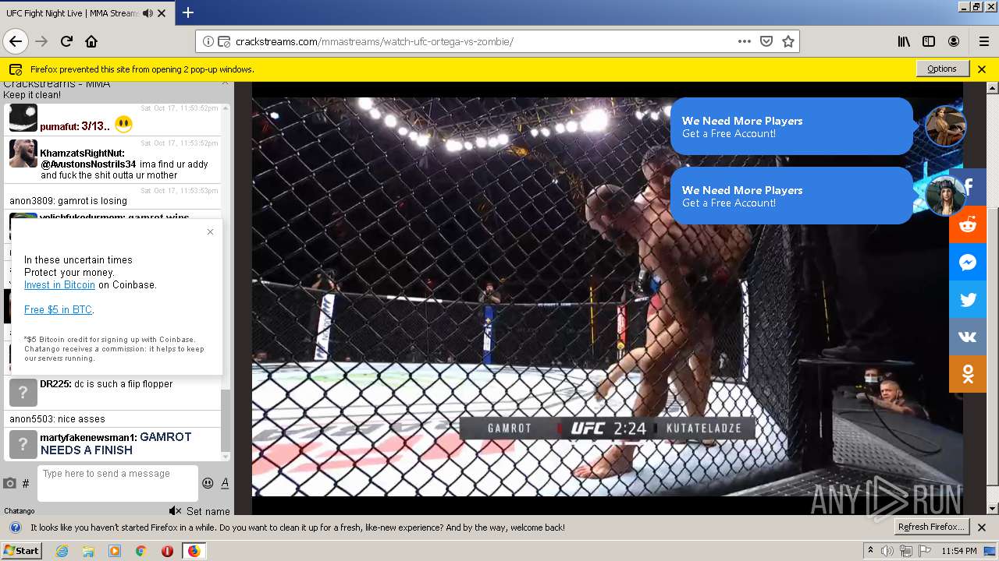Click Set name in the chat
This screenshot has width=999, height=561.
click(x=208, y=511)
